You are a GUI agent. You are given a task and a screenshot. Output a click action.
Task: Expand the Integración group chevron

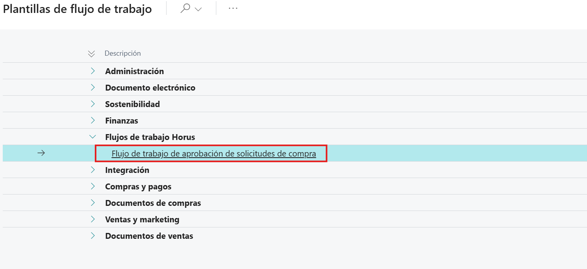click(x=93, y=170)
